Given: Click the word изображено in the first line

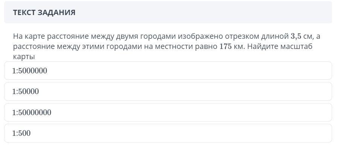Looking at the screenshot, I should pyautogui.click(x=200, y=37).
